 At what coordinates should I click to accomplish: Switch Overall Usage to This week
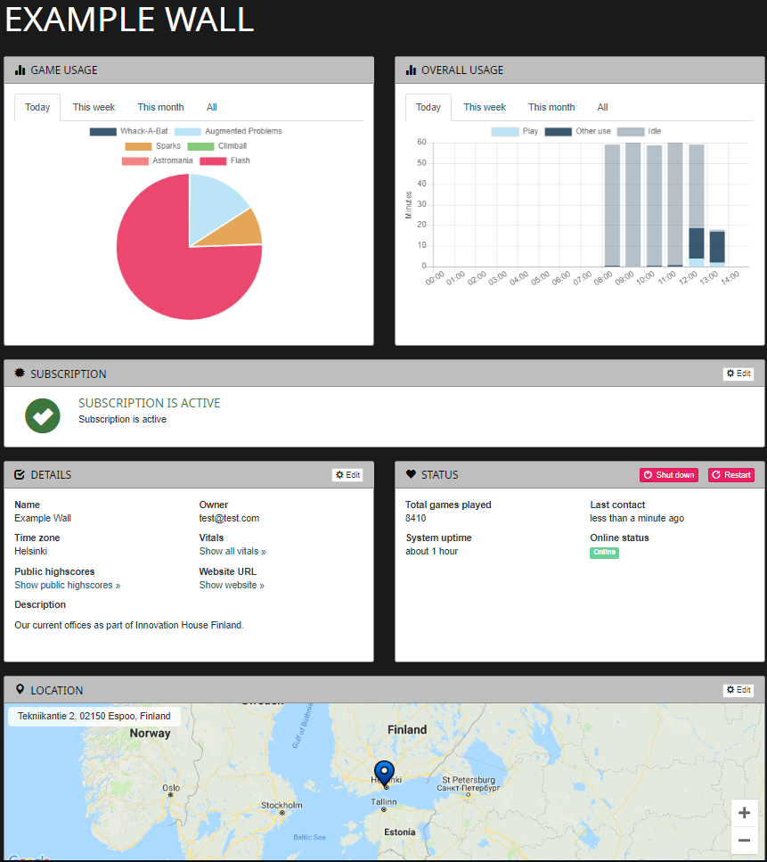485,107
